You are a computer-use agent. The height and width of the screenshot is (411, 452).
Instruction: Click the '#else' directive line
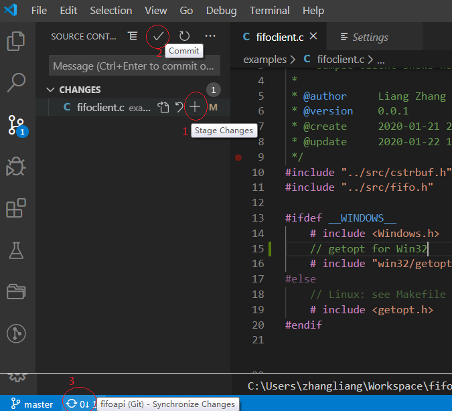(301, 279)
